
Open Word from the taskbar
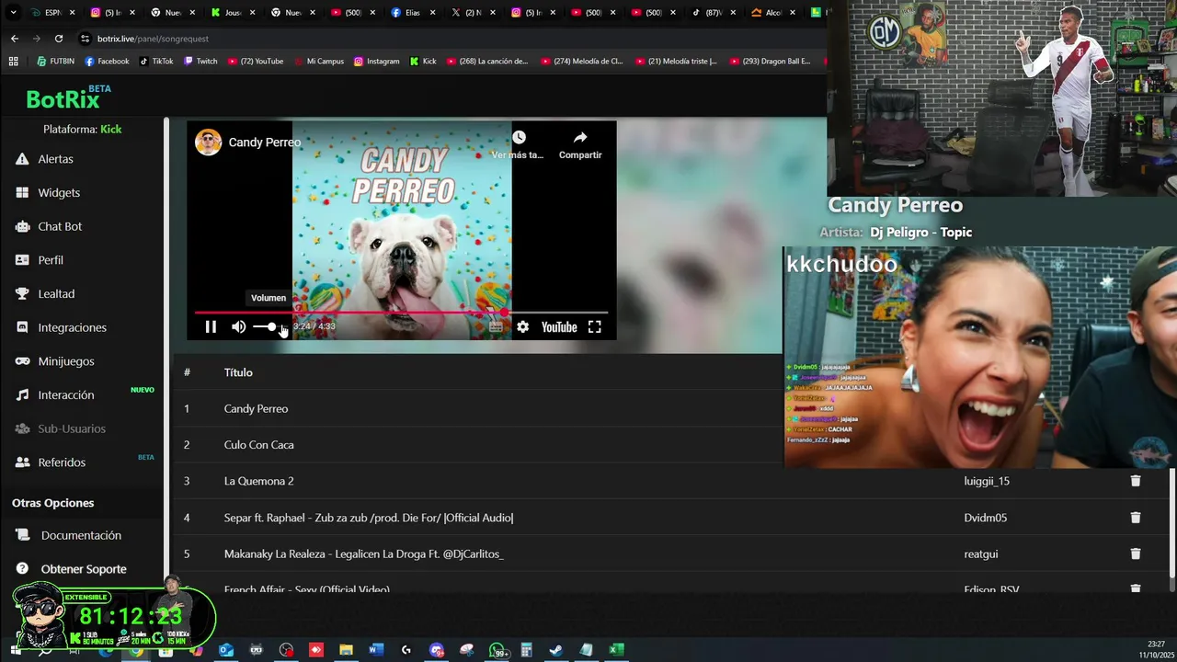376,650
